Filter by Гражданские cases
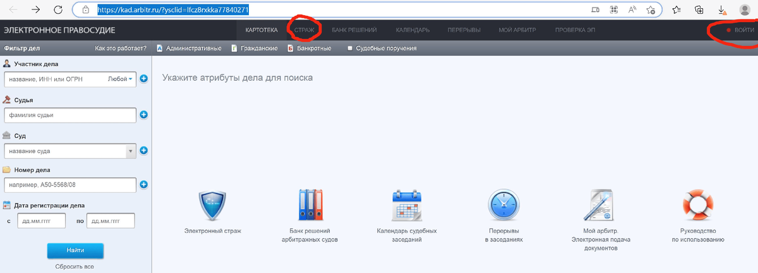Viewport: 758px width, 273px height. [x=255, y=48]
